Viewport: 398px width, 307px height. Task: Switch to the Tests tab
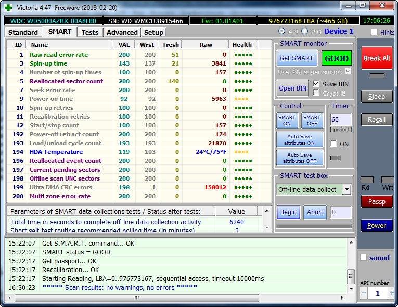(90, 32)
